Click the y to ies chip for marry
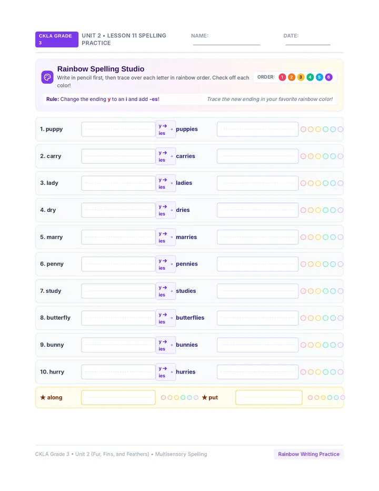The width and height of the screenshot is (379, 491). [x=166, y=237]
